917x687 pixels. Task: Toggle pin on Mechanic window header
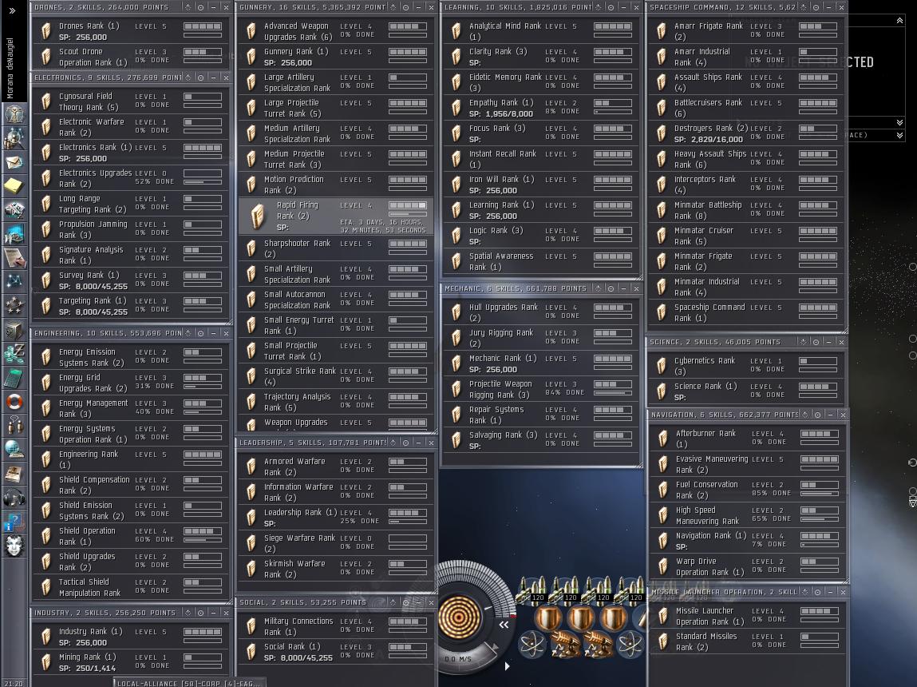point(598,288)
